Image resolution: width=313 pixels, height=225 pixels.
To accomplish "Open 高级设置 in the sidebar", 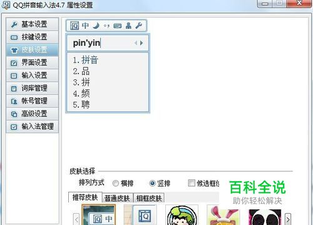I will tap(33, 114).
